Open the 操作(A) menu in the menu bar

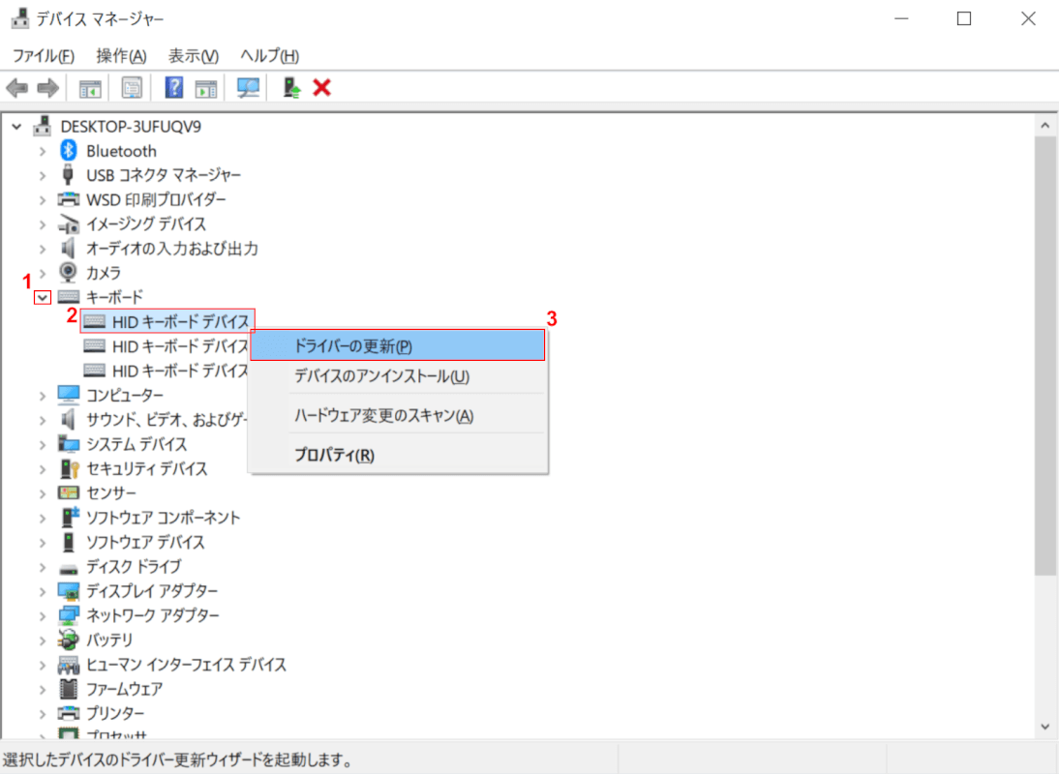pyautogui.click(x=121, y=55)
